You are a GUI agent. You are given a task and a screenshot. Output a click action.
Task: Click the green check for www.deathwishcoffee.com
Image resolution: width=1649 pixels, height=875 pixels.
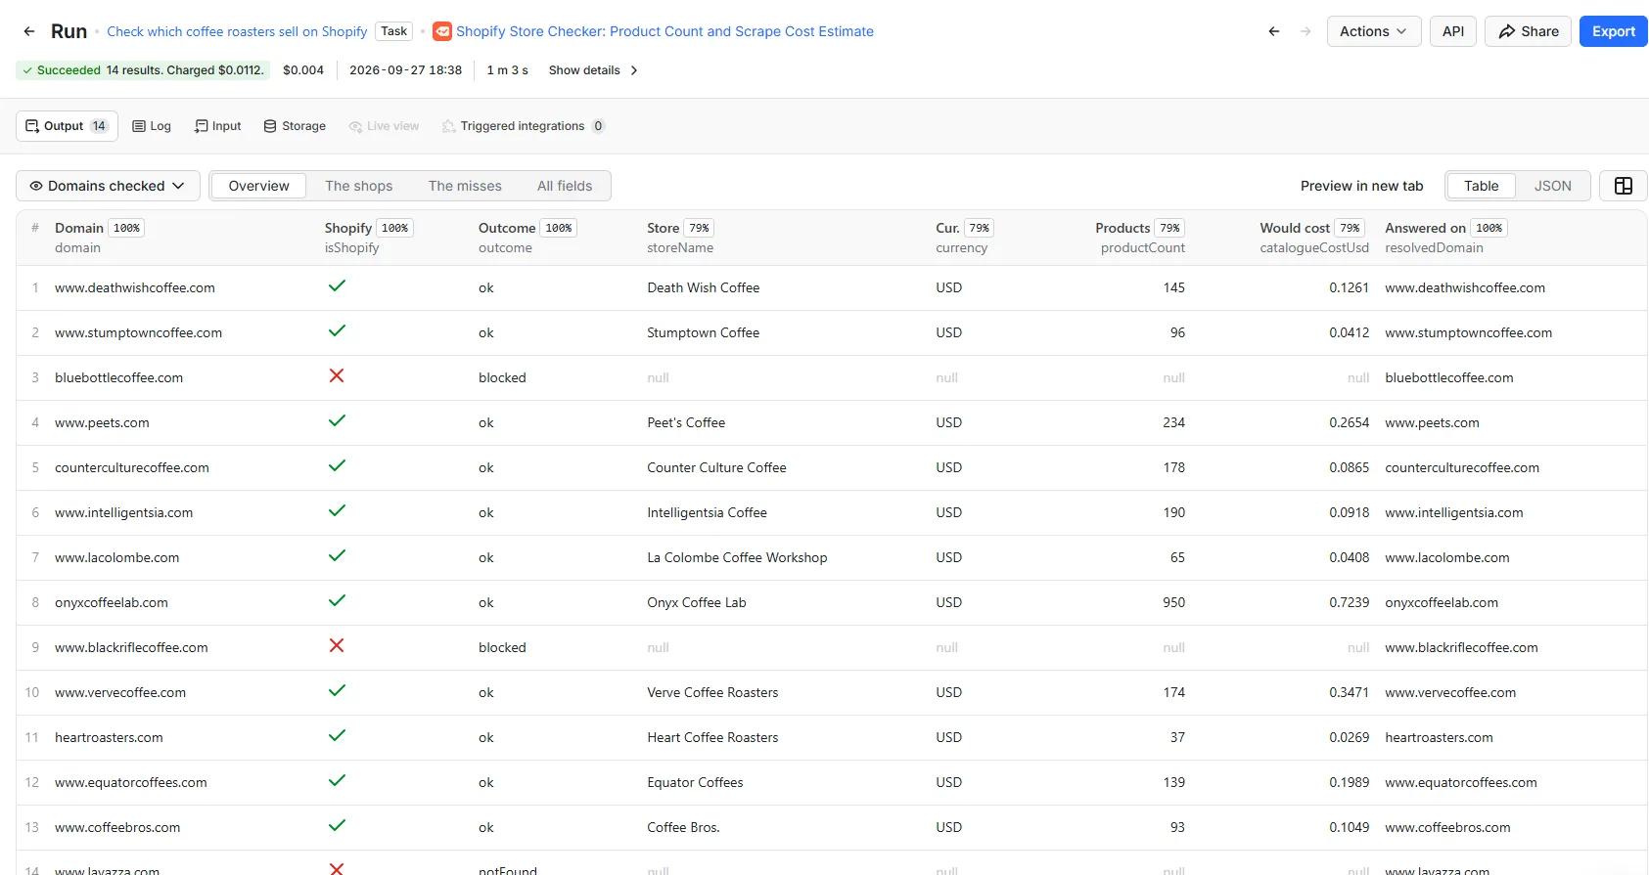coord(337,286)
